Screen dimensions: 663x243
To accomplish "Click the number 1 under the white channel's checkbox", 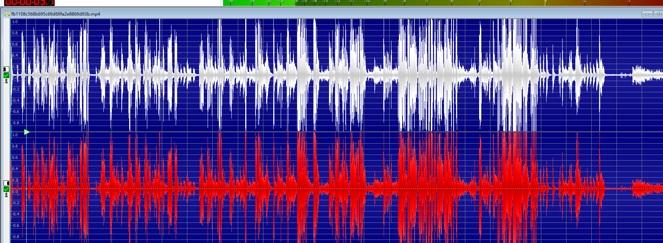I will click(x=6, y=81).
